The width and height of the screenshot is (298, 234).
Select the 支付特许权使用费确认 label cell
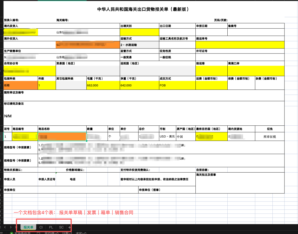(x=135, y=170)
